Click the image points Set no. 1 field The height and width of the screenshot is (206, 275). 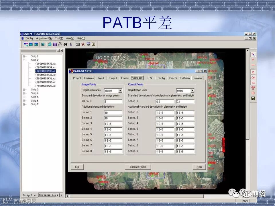click(113, 113)
